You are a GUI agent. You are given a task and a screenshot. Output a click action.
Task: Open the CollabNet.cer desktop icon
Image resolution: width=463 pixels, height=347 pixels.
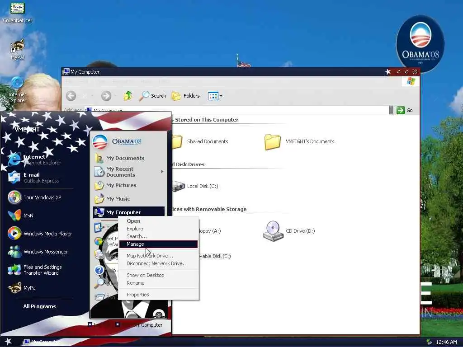click(x=17, y=13)
